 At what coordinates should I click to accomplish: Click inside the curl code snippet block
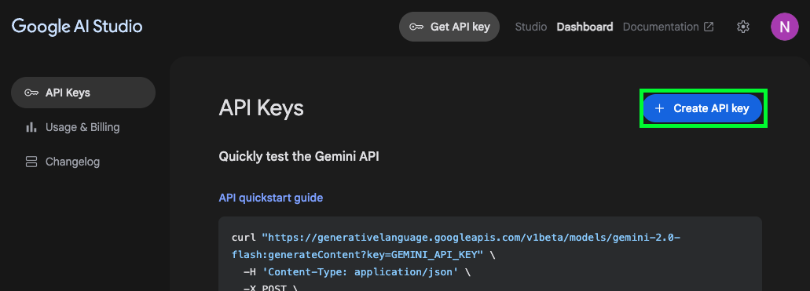coord(490,254)
